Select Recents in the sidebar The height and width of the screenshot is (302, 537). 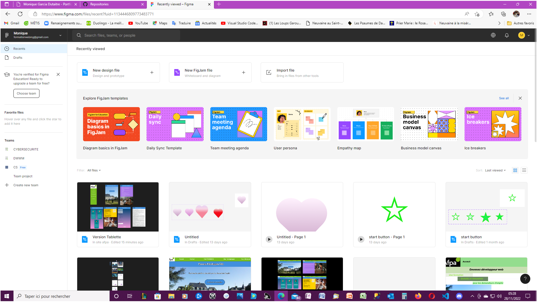click(x=34, y=49)
